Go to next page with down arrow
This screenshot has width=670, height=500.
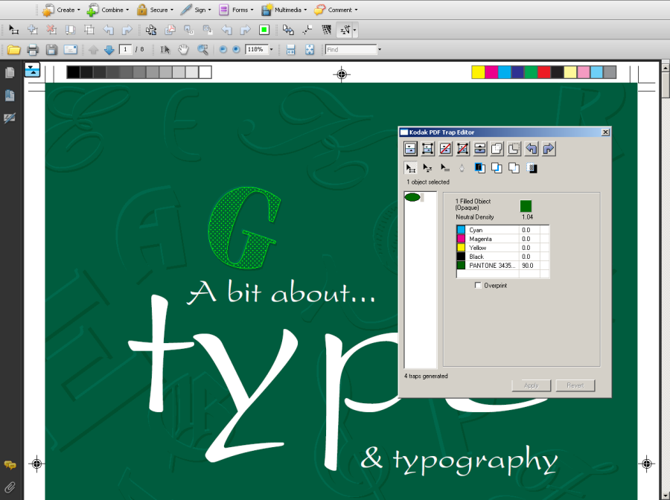[109, 50]
